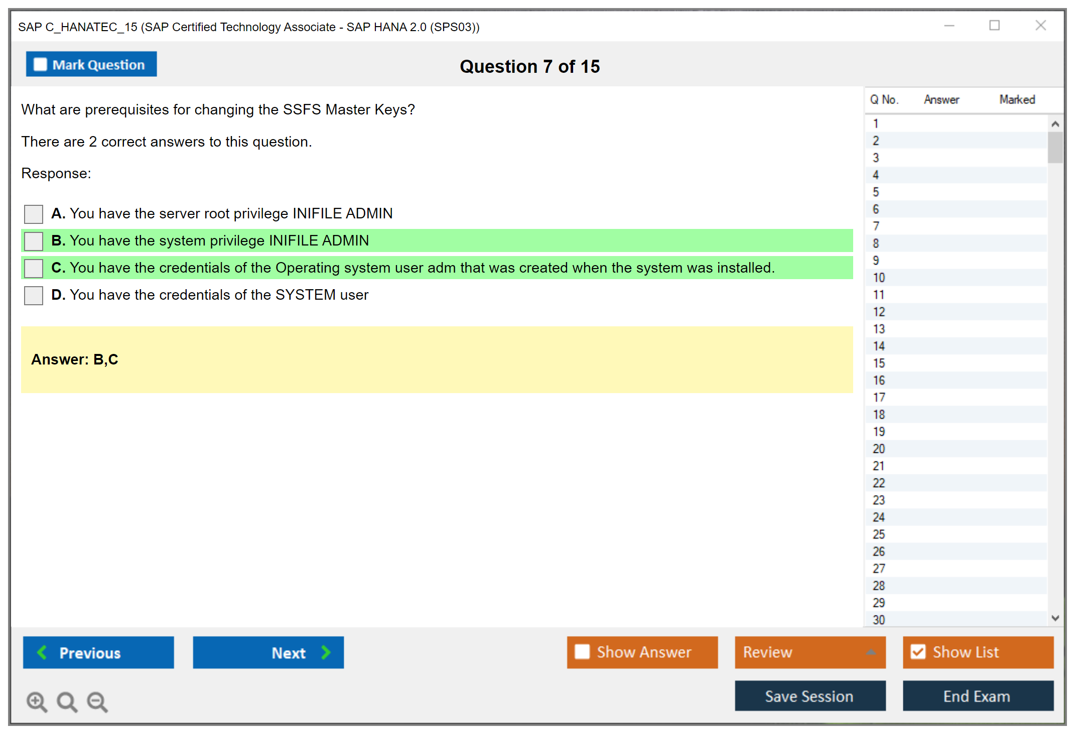This screenshot has height=738, width=1079.
Task: Check answer option B checkbox
Action: 34,241
